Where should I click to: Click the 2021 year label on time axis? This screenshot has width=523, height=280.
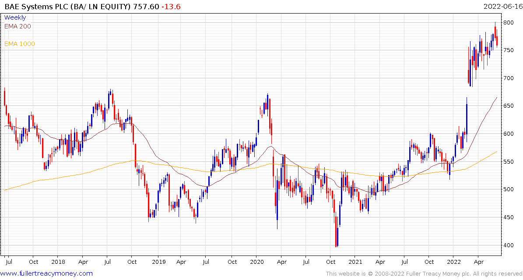point(355,262)
